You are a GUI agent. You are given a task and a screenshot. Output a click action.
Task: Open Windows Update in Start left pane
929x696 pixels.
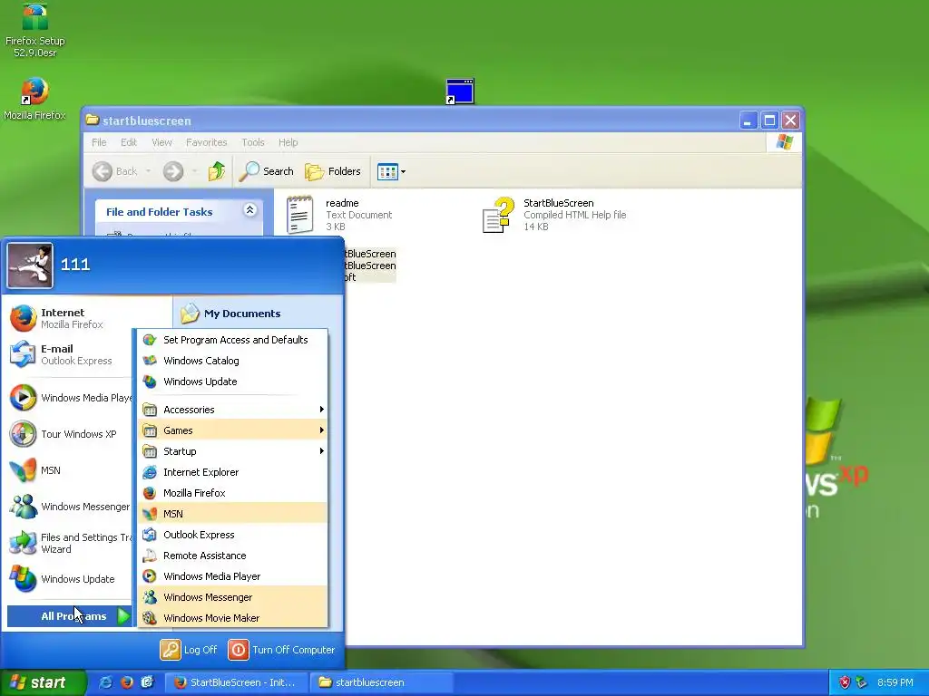pos(70,579)
